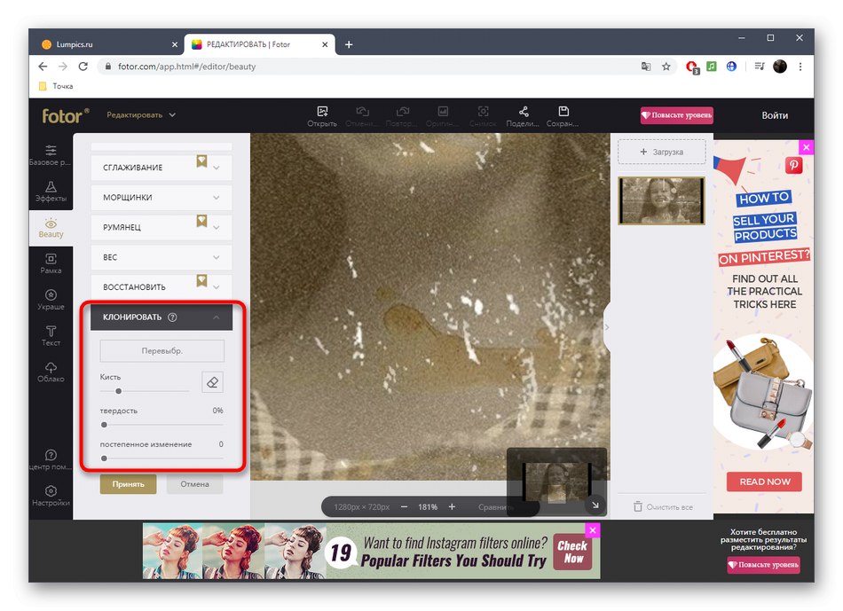Click the bottom-right Повысьте уровень button

[763, 565]
